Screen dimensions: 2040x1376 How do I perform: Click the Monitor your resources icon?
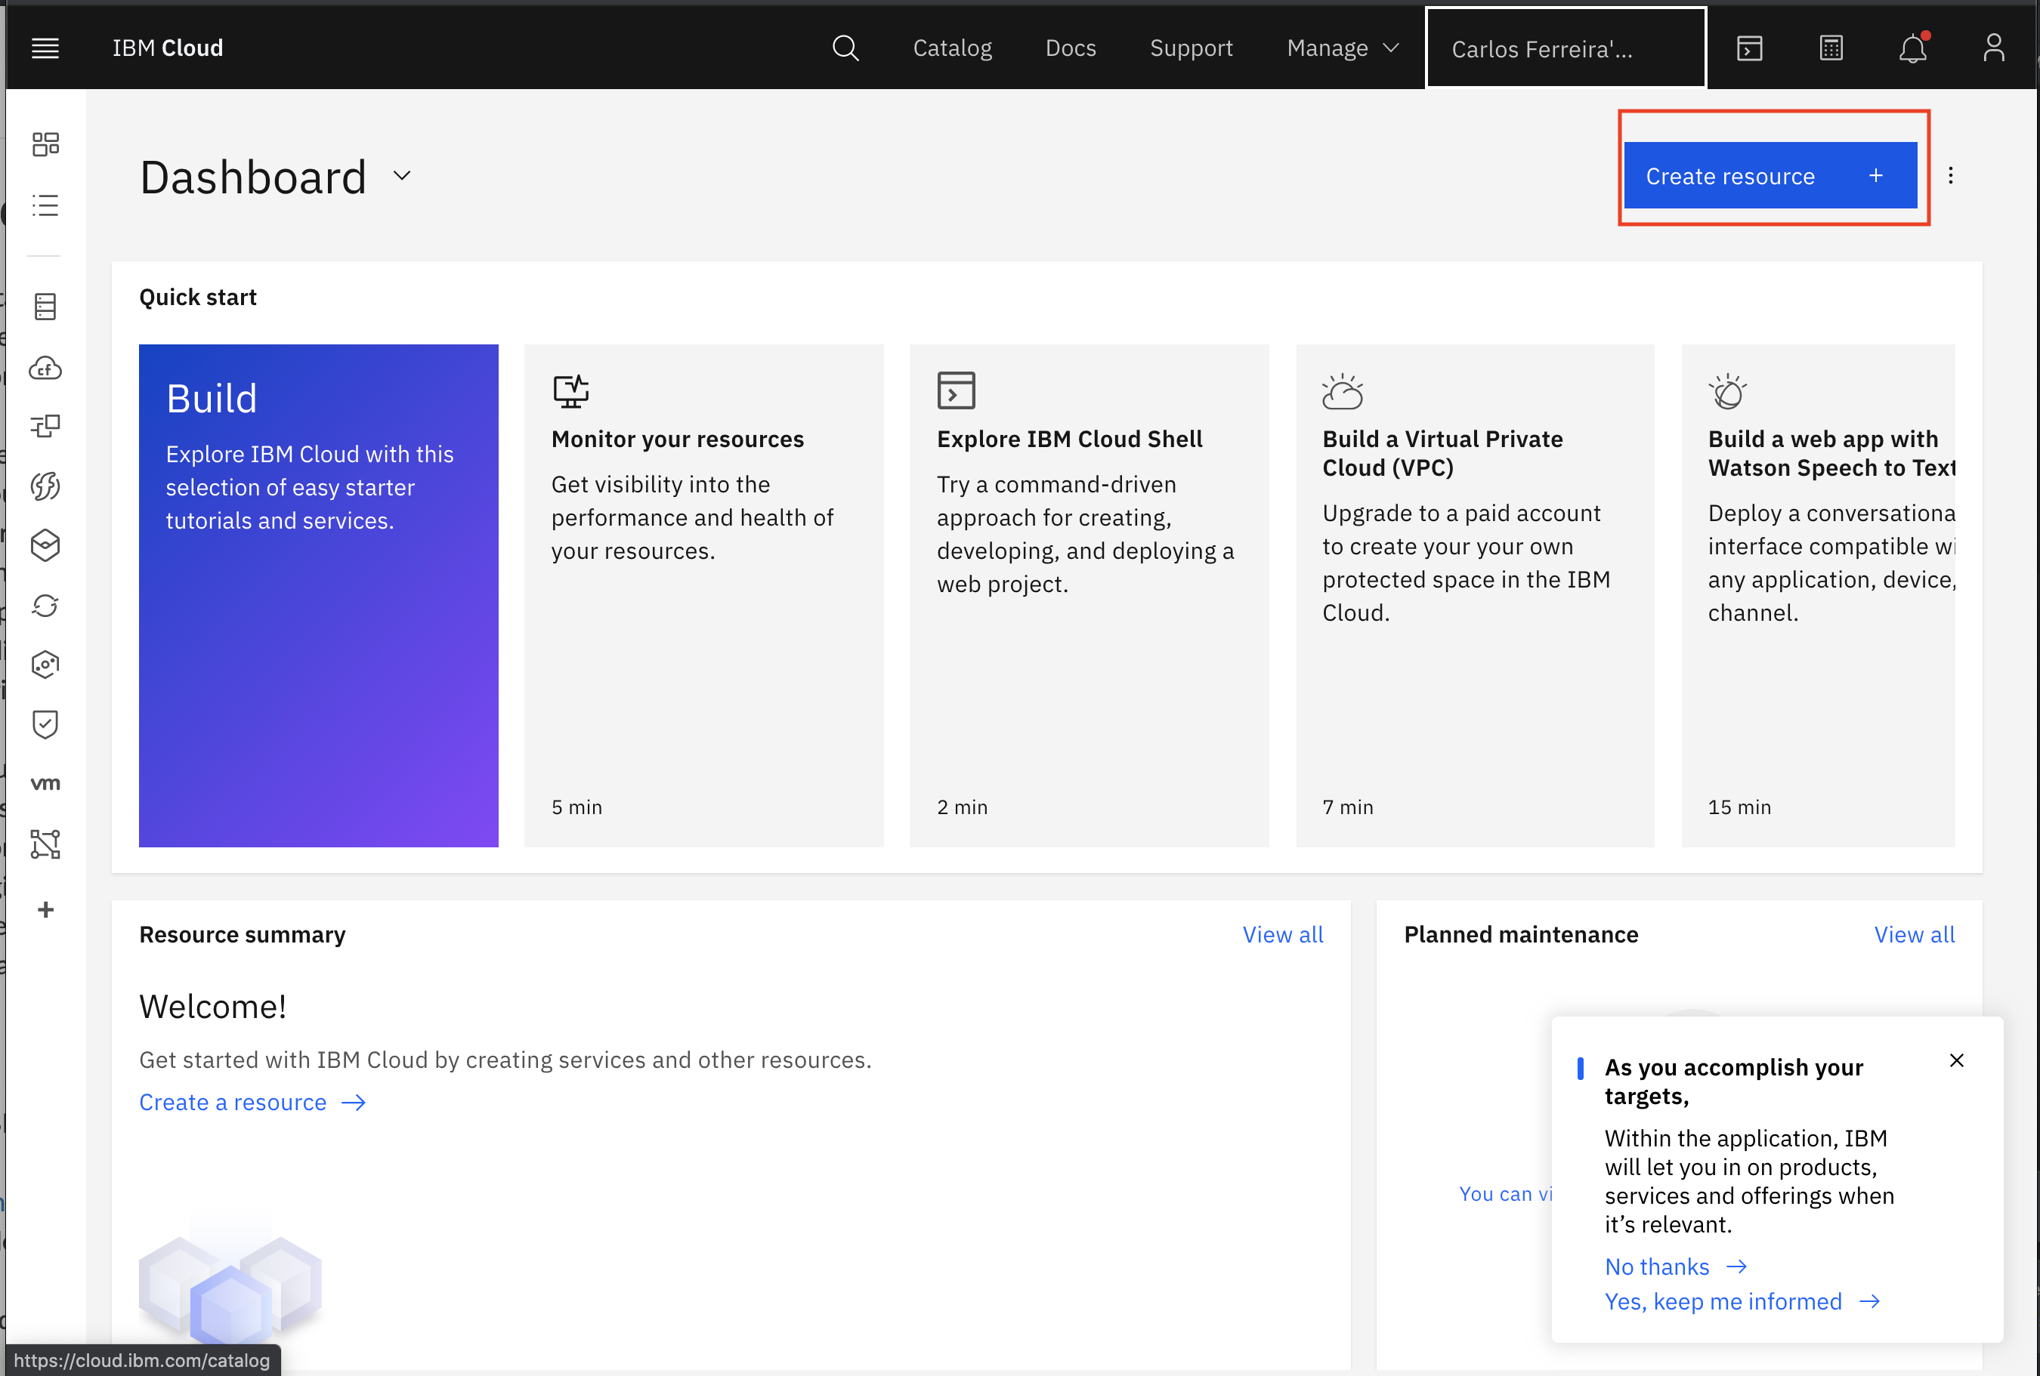[x=570, y=391]
